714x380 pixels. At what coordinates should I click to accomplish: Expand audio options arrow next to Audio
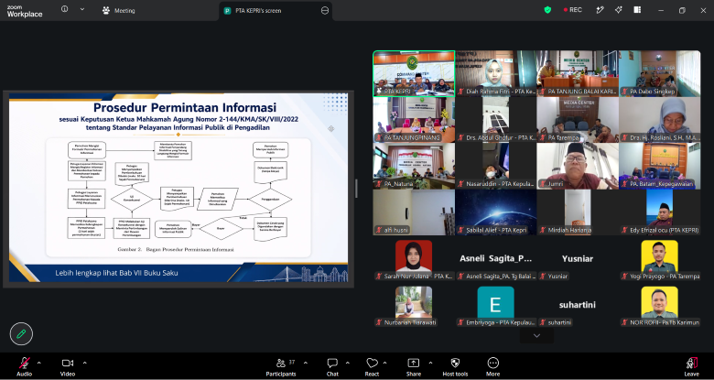pyautogui.click(x=38, y=364)
